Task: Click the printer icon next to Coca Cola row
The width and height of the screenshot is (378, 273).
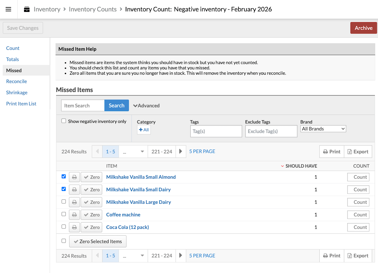Action: click(x=74, y=227)
